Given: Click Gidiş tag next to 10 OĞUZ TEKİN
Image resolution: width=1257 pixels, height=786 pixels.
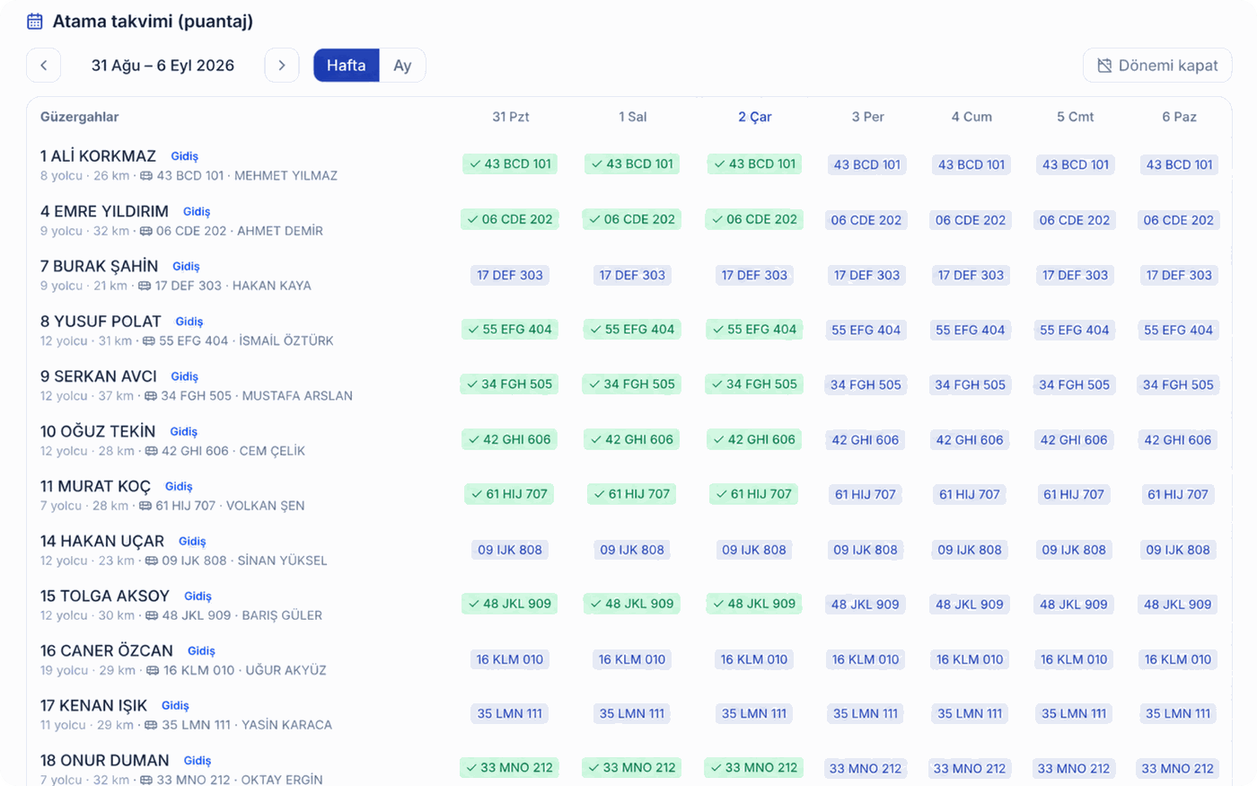Looking at the screenshot, I should coord(184,432).
